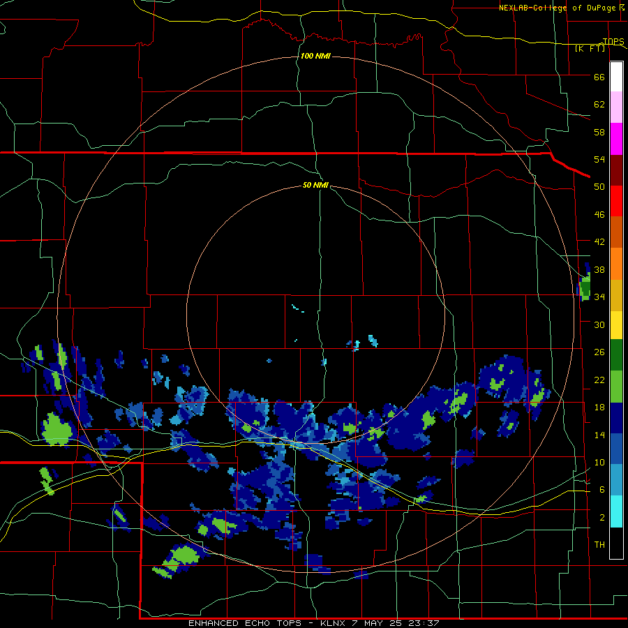Click the '[K FT]' units label

coord(590,48)
